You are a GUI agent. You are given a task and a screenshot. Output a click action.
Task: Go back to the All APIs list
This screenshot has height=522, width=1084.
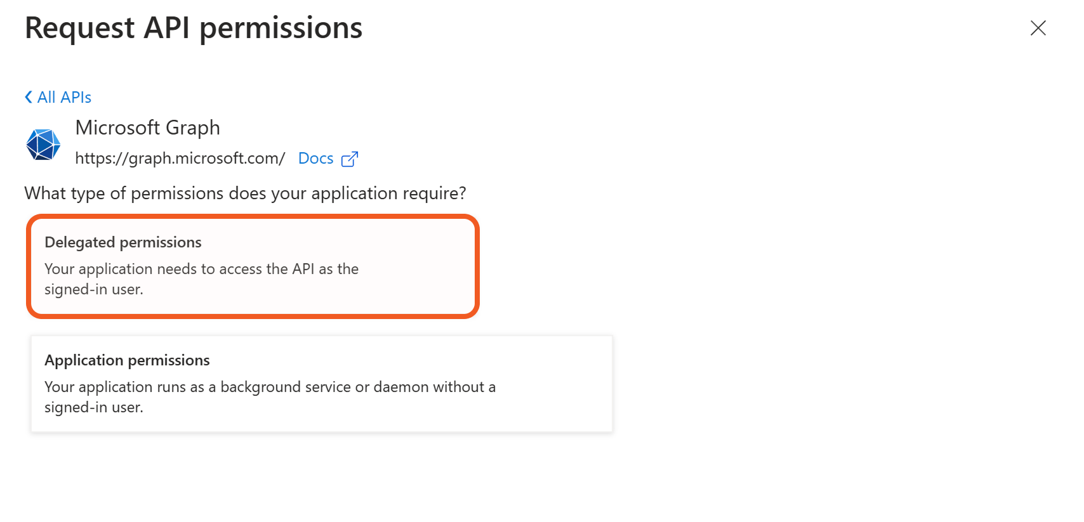(64, 97)
